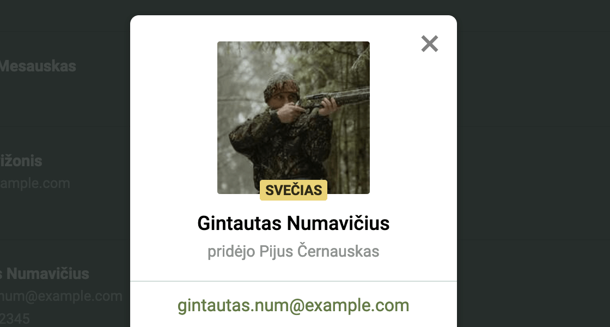Click the forest trees in photo background
The height and width of the screenshot is (327, 610).
point(350,148)
